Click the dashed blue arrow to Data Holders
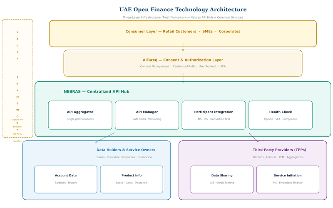The height and width of the screenshot is (208, 333). (x=105, y=137)
